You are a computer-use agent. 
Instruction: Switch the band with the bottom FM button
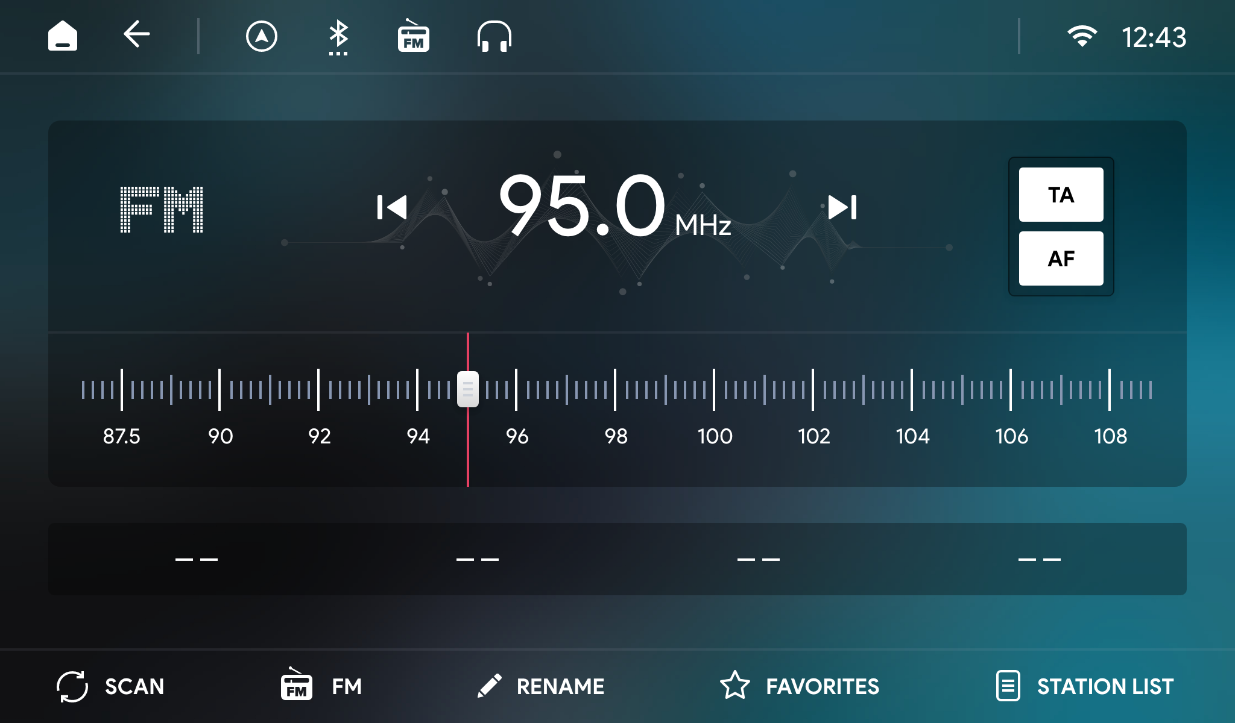[321, 686]
